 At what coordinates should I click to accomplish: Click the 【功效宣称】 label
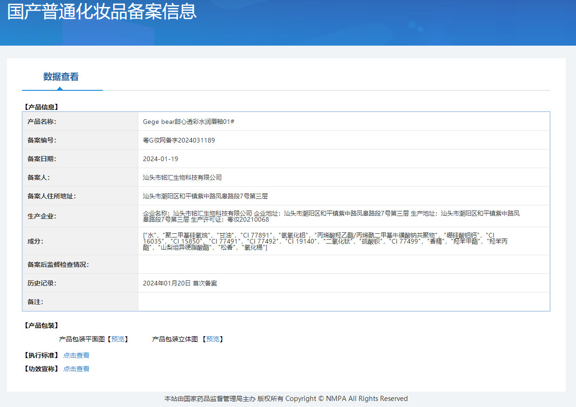tap(41, 369)
